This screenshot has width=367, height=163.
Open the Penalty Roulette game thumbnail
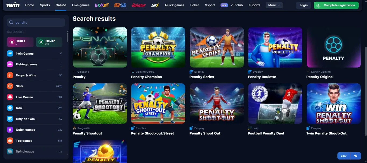click(275, 47)
